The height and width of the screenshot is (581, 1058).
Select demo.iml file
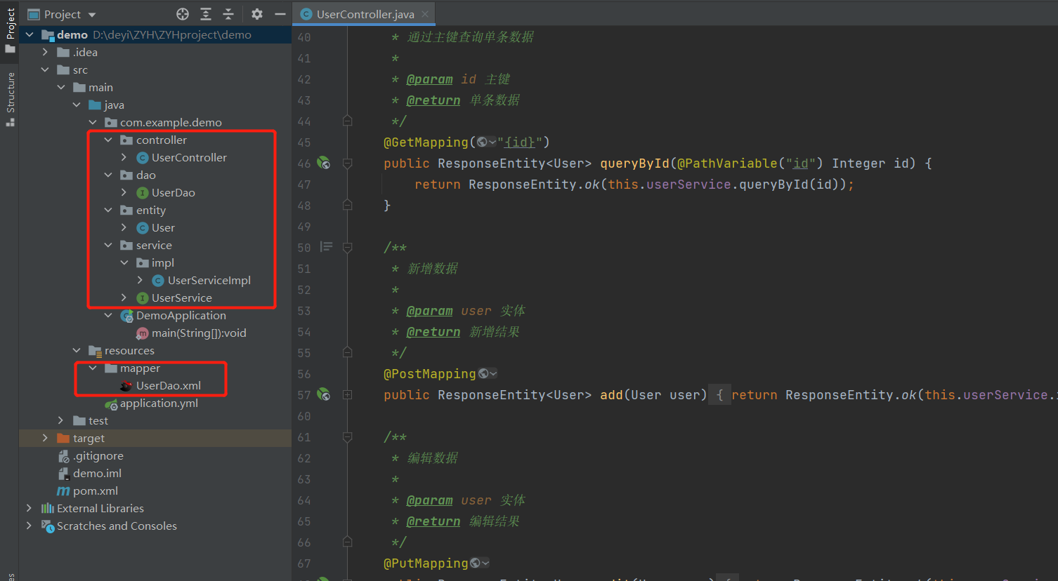pos(97,473)
